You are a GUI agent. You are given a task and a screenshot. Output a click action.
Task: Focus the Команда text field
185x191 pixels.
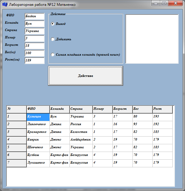tap(34, 23)
